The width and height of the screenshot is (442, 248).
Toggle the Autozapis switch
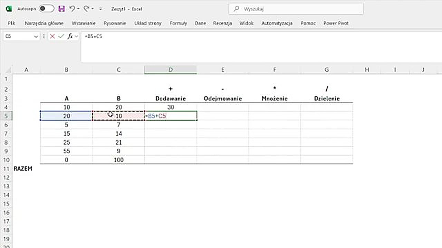pos(46,9)
